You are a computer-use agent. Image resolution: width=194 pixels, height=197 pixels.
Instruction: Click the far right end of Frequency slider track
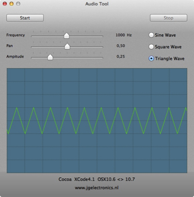[x=102, y=36]
